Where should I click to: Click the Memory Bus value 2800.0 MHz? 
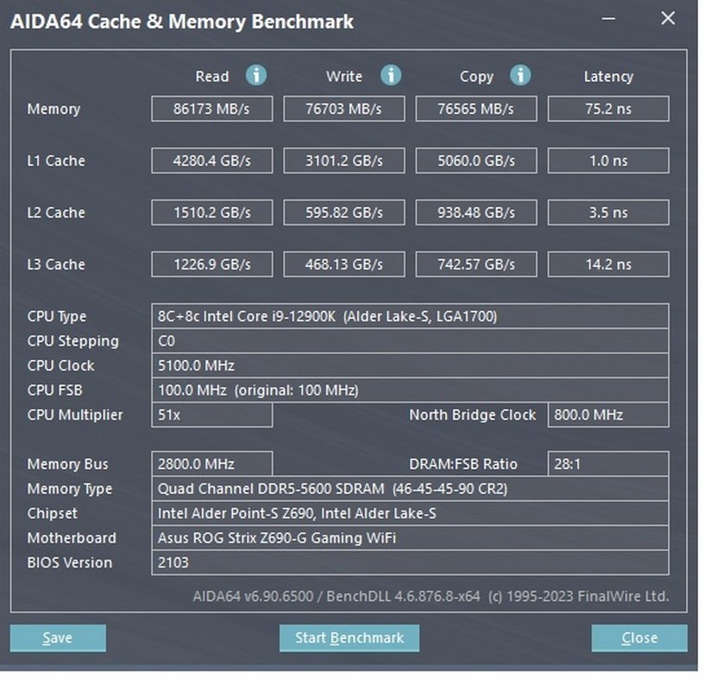pyautogui.click(x=212, y=464)
